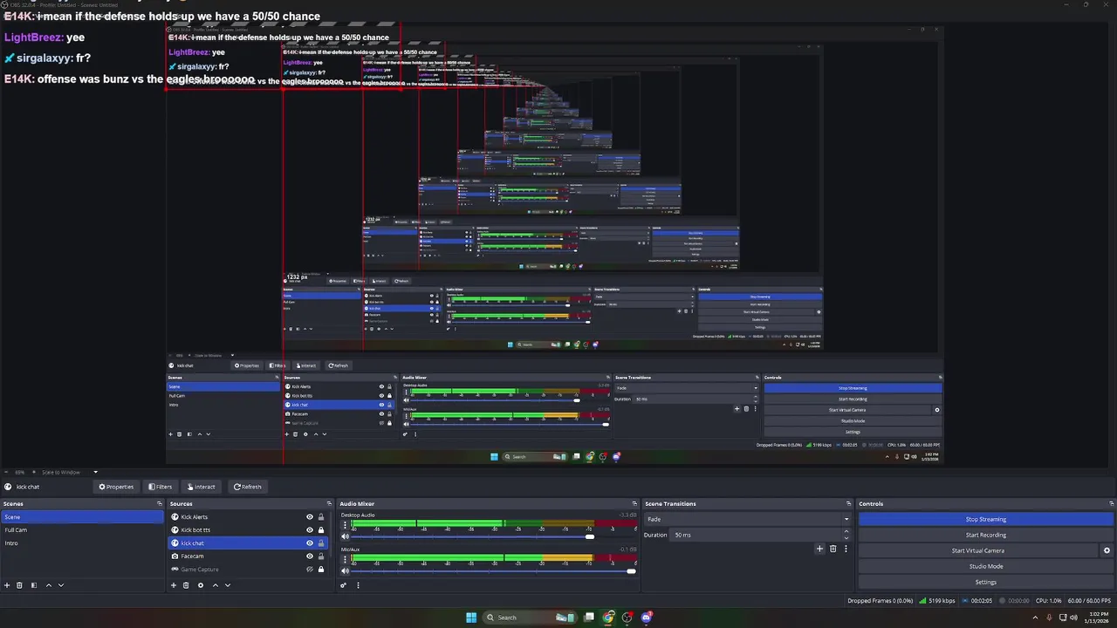
Task: Open Properties for the kick chat source
Action: [116, 487]
